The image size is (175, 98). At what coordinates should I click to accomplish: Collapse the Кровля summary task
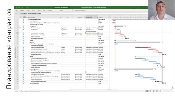pos(29,42)
